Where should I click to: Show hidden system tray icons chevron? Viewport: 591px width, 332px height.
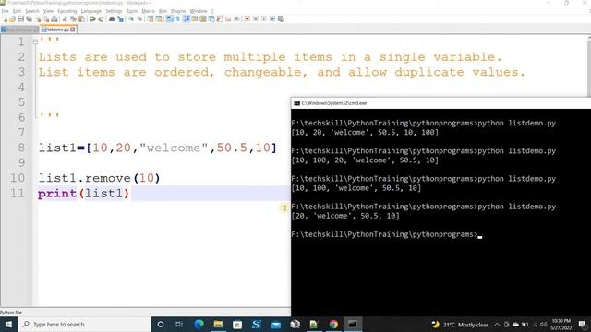coord(497,324)
